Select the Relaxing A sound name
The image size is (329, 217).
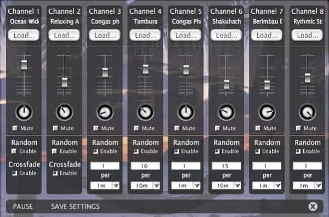pos(65,21)
